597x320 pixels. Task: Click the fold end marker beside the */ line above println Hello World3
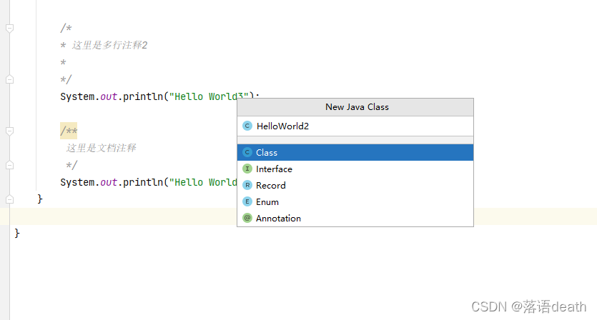10,79
